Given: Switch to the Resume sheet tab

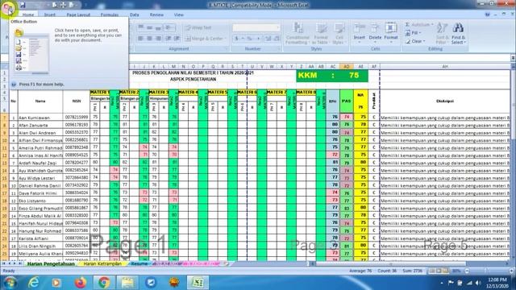Looking at the screenshot, I should point(139,263).
